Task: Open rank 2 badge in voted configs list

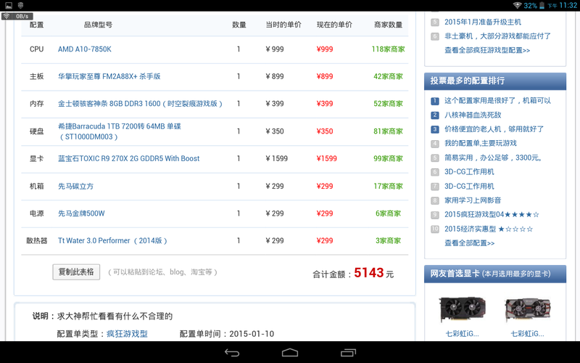Action: tap(435, 115)
